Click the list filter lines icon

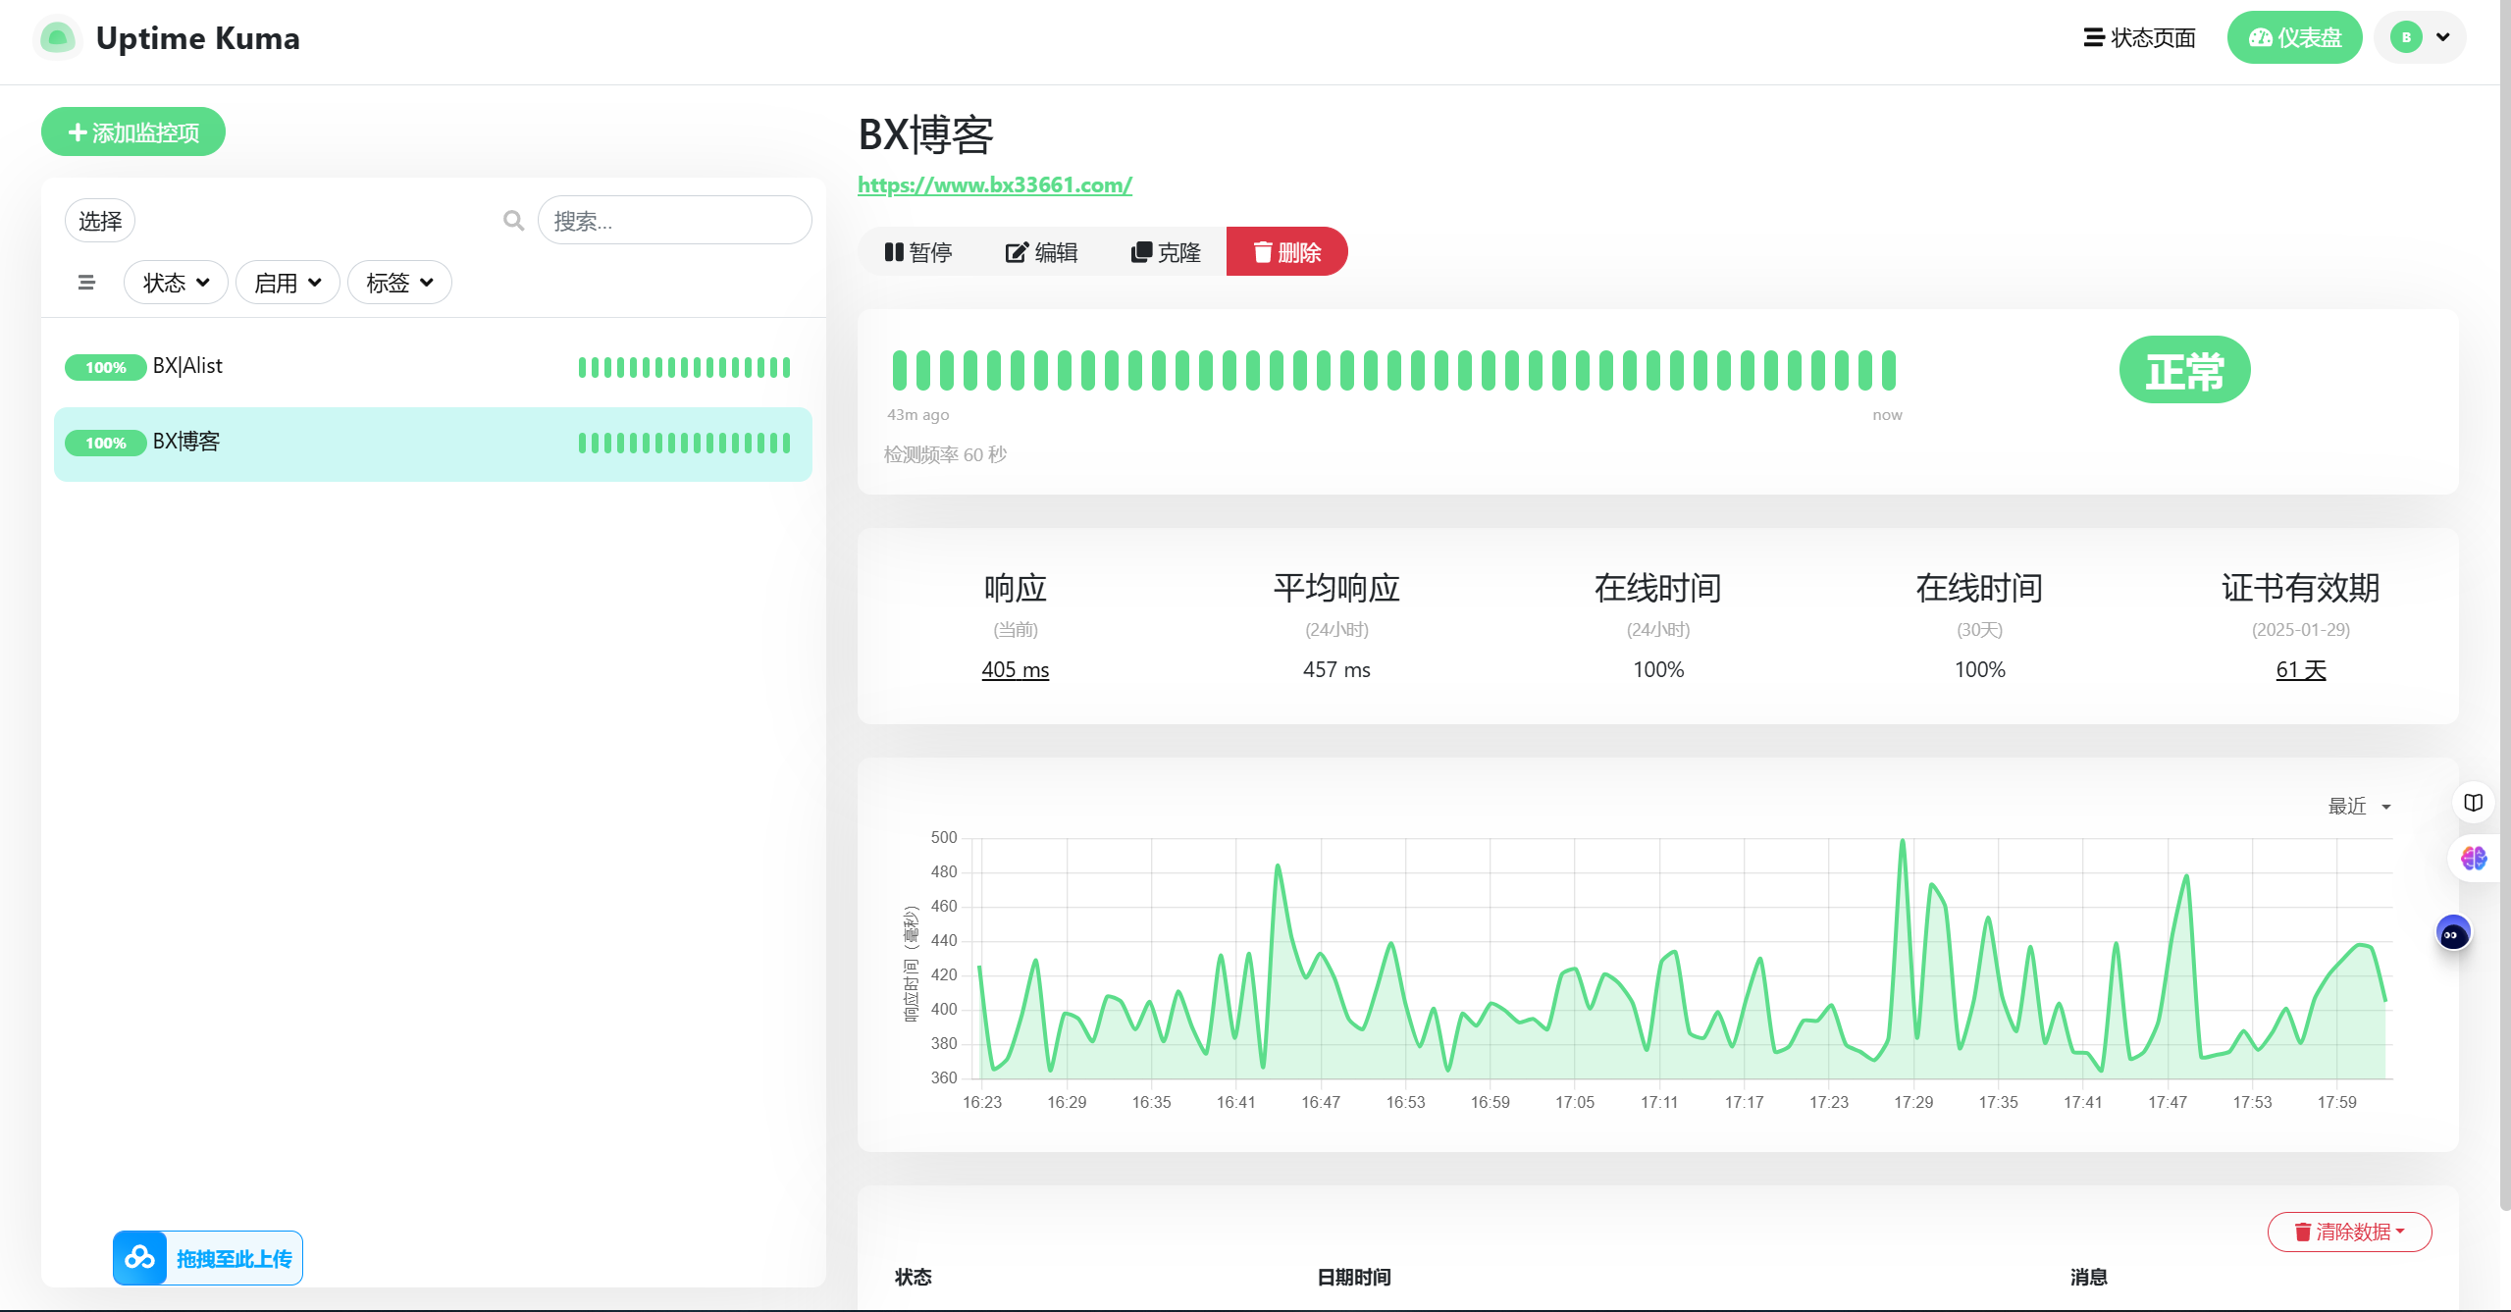pos(86,283)
